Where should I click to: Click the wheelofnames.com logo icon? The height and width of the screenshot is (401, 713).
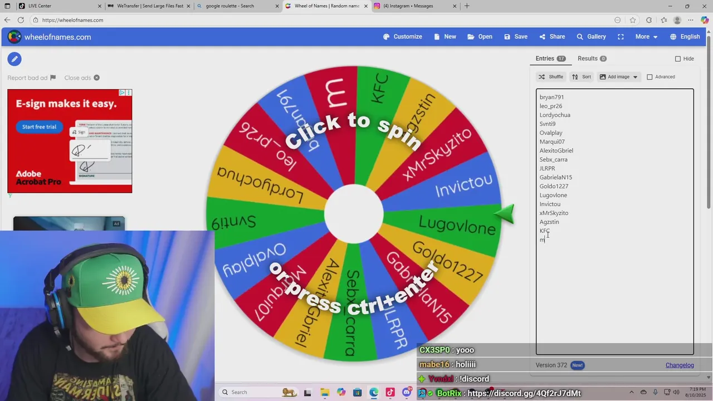click(14, 37)
